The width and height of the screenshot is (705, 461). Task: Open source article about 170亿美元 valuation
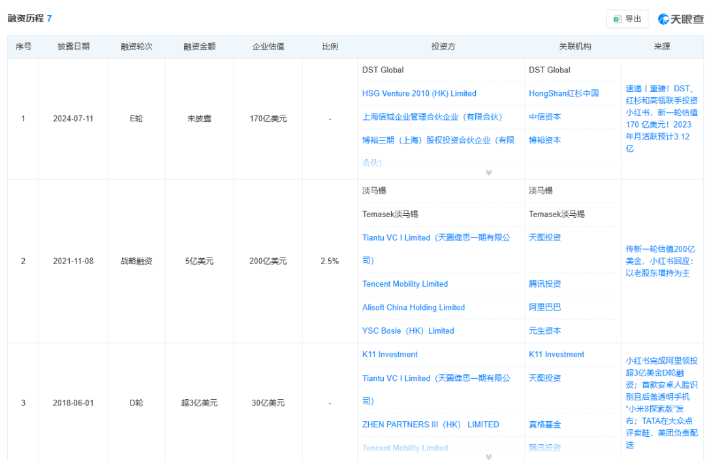(661, 119)
